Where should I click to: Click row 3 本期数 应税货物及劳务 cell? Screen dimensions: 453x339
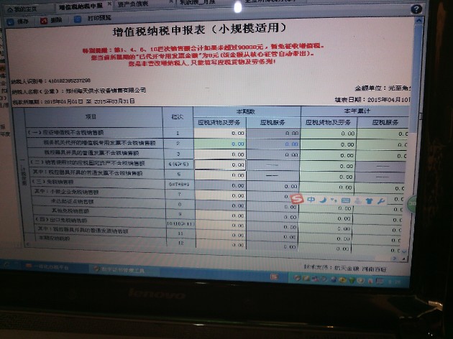pos(220,154)
